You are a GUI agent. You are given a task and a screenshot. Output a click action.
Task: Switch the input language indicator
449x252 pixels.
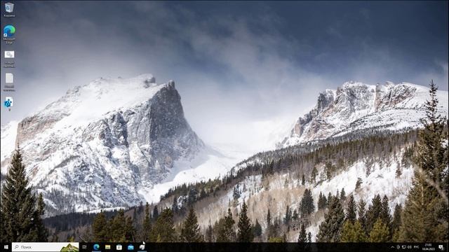coord(416,247)
